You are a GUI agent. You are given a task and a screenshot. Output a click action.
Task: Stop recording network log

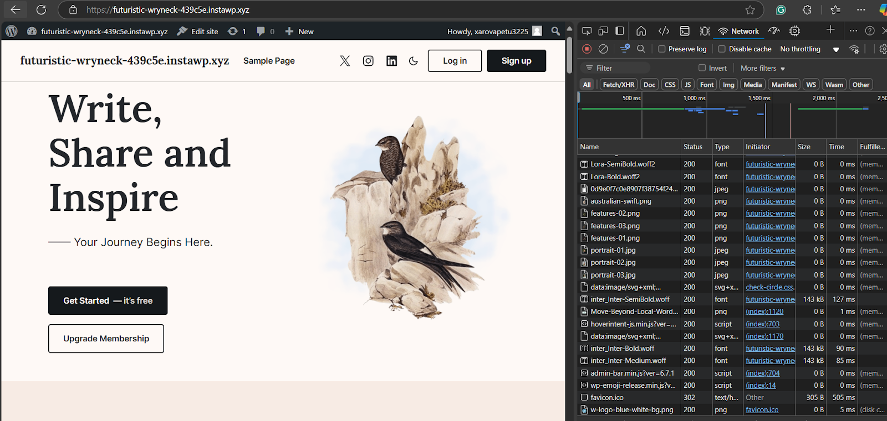coord(587,49)
